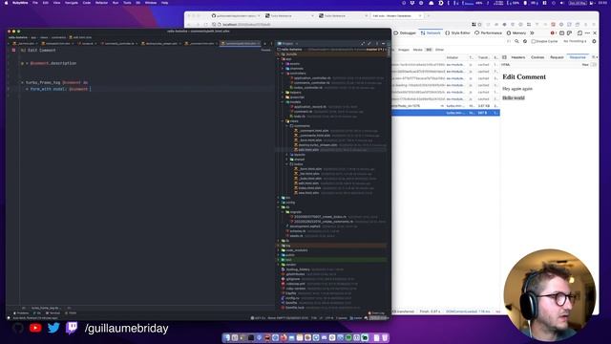Open the Cookies tab of request details
The image size is (611, 344).
tap(537, 57)
